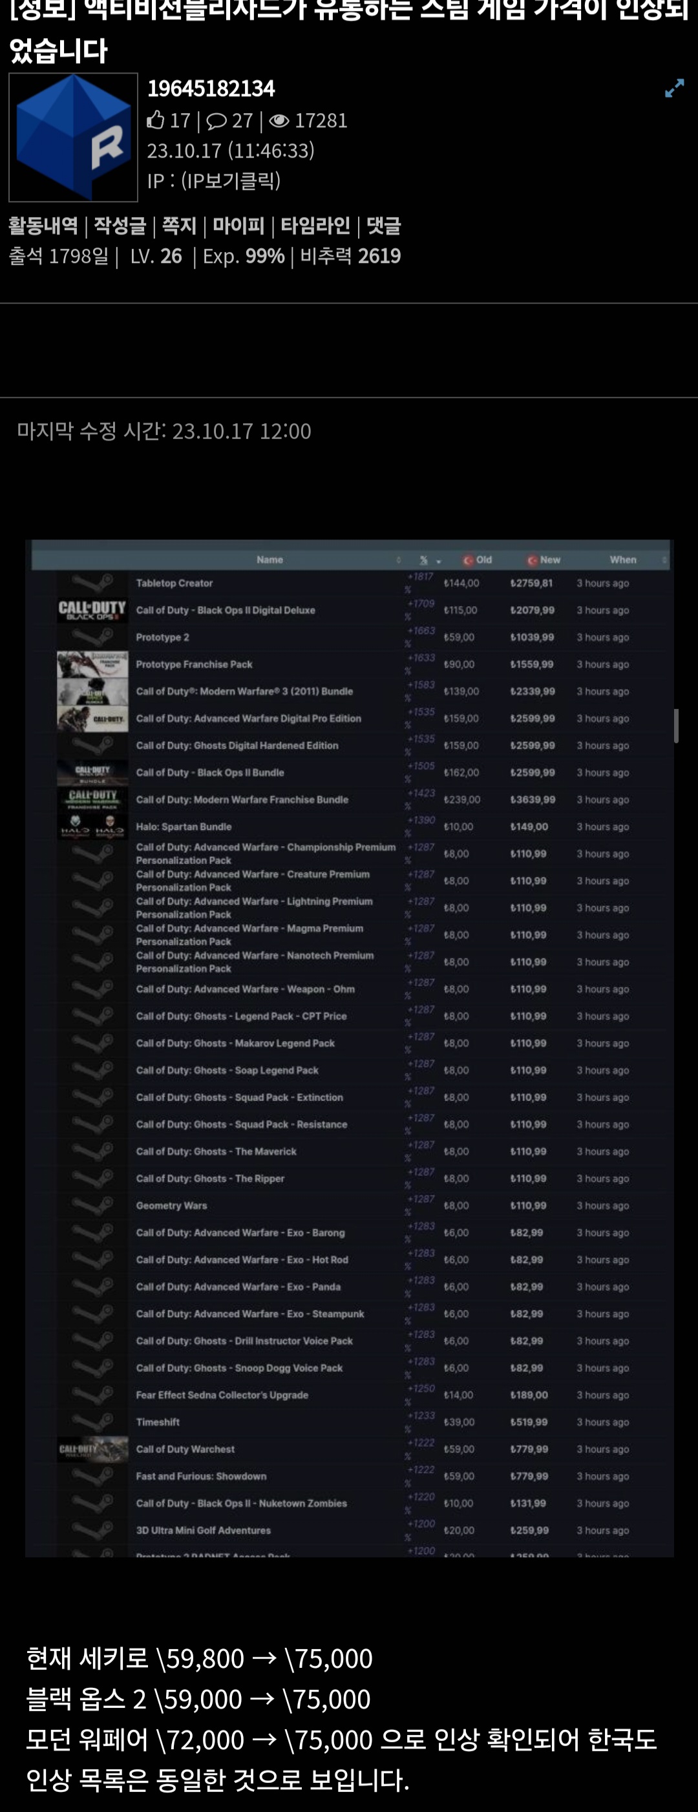Click Ghosts - Makarov Legend Pack entry
Viewport: 698px width, 1812px height.
pyautogui.click(x=235, y=1043)
